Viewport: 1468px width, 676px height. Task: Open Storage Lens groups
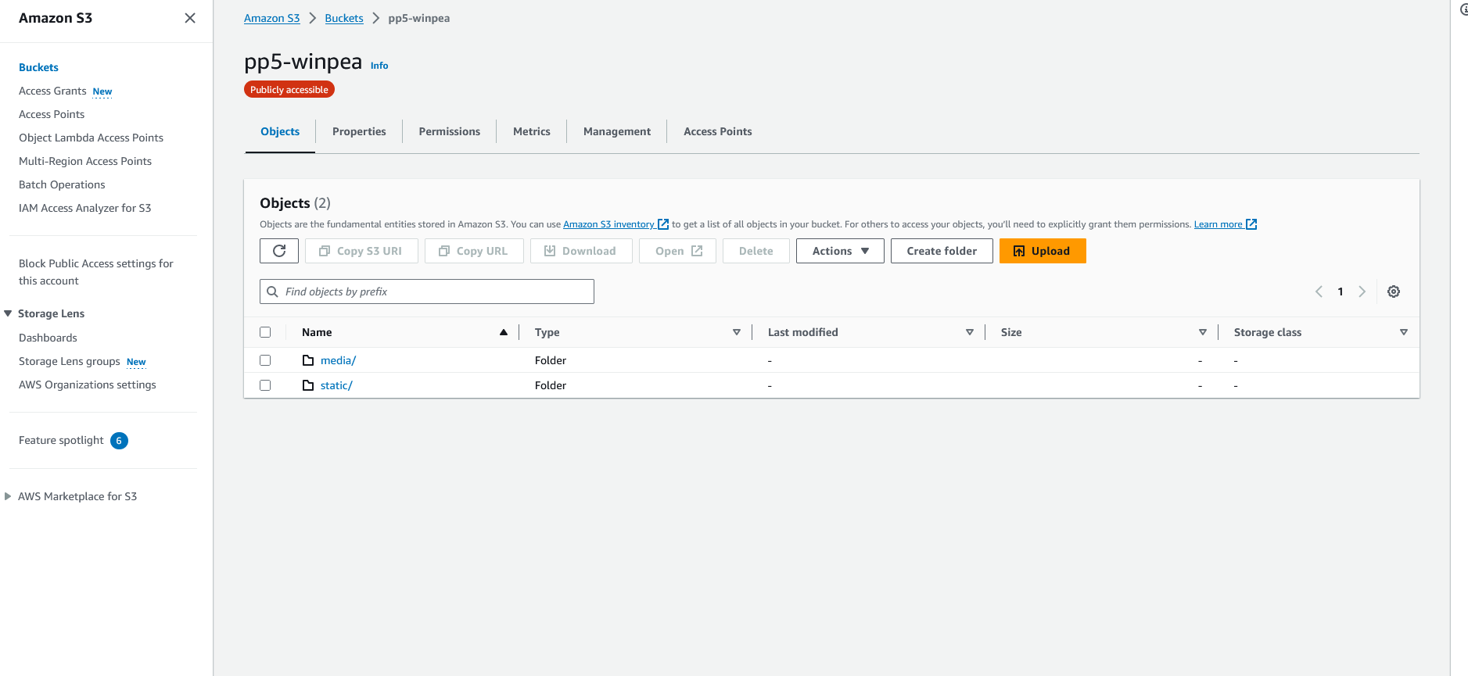[x=70, y=361]
